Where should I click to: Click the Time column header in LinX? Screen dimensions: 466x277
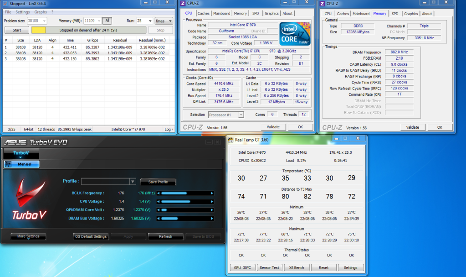click(x=70, y=40)
